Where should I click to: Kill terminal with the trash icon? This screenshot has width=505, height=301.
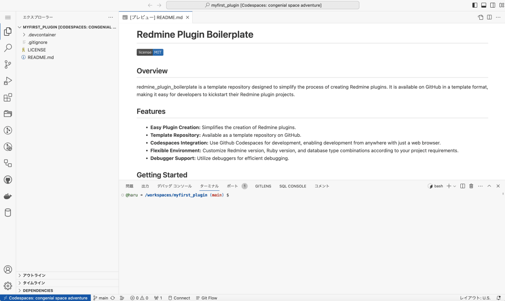[x=471, y=186]
